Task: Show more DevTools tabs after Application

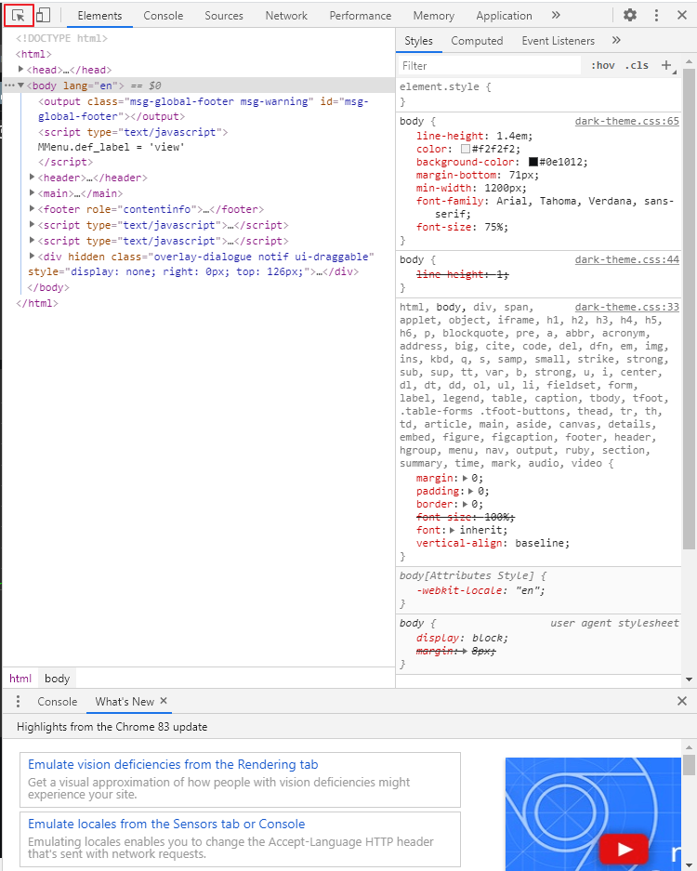Action: coord(556,15)
